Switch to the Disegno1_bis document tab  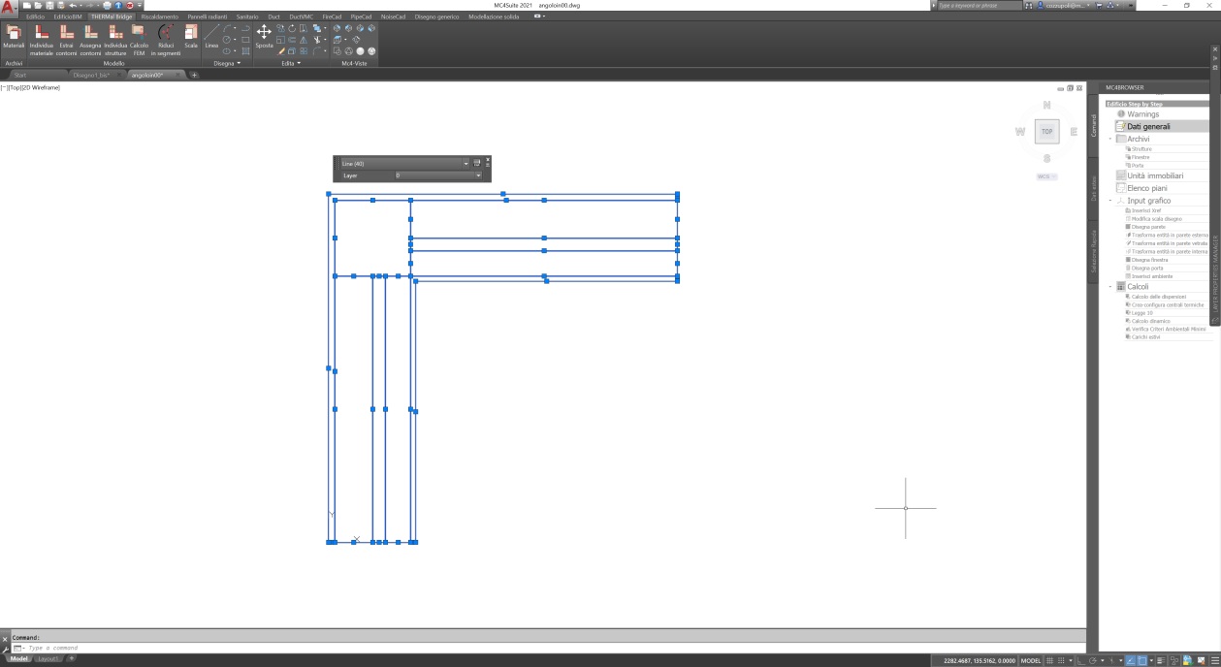[x=91, y=75]
